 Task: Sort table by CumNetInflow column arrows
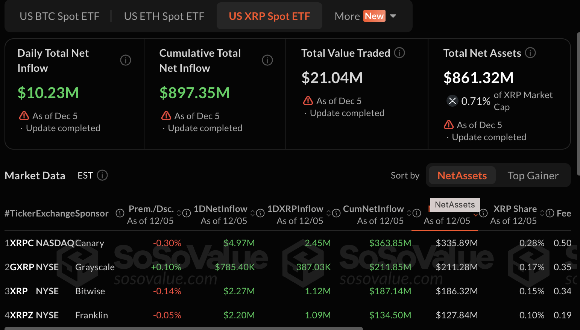coord(409,213)
